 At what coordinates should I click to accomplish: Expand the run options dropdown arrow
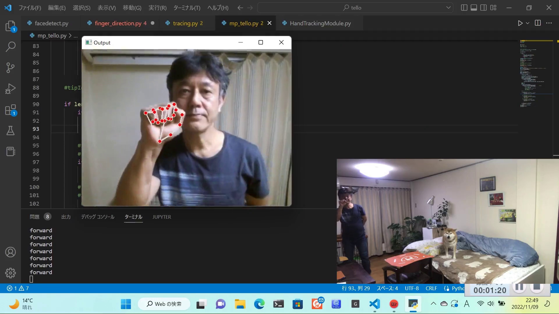click(x=528, y=23)
